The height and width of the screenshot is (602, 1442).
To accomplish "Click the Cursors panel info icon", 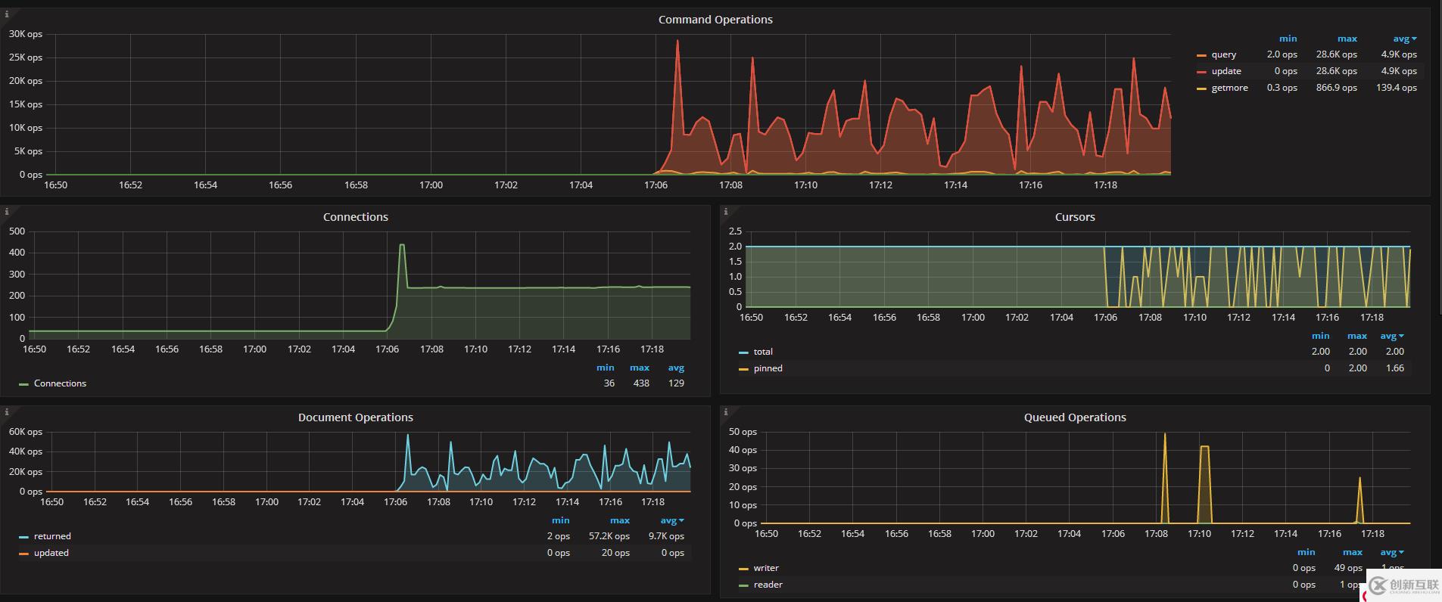I will pyautogui.click(x=726, y=212).
